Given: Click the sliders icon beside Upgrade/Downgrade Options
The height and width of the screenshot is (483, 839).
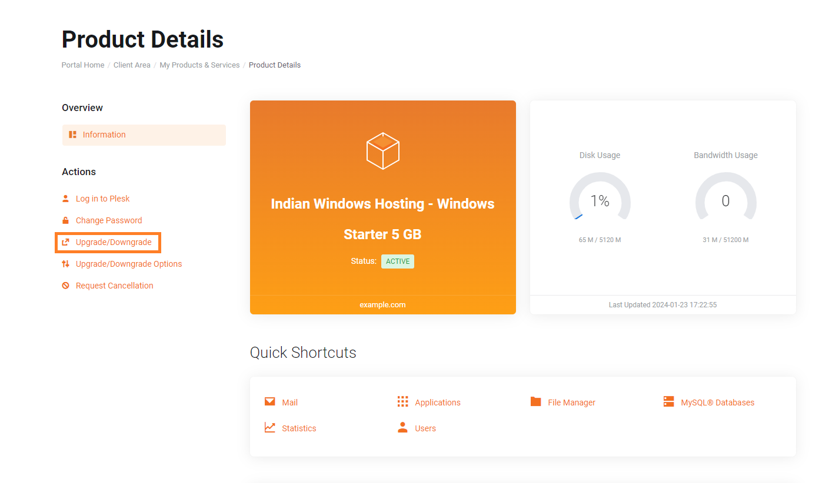Looking at the screenshot, I should click(x=65, y=264).
